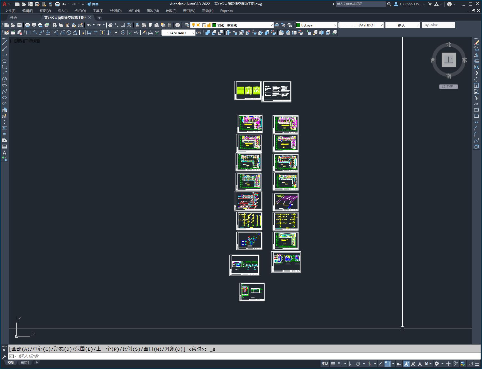
Task: Toggle drawing grid display
Action: click(333, 363)
